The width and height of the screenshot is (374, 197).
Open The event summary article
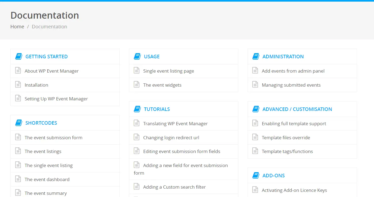coord(46,193)
